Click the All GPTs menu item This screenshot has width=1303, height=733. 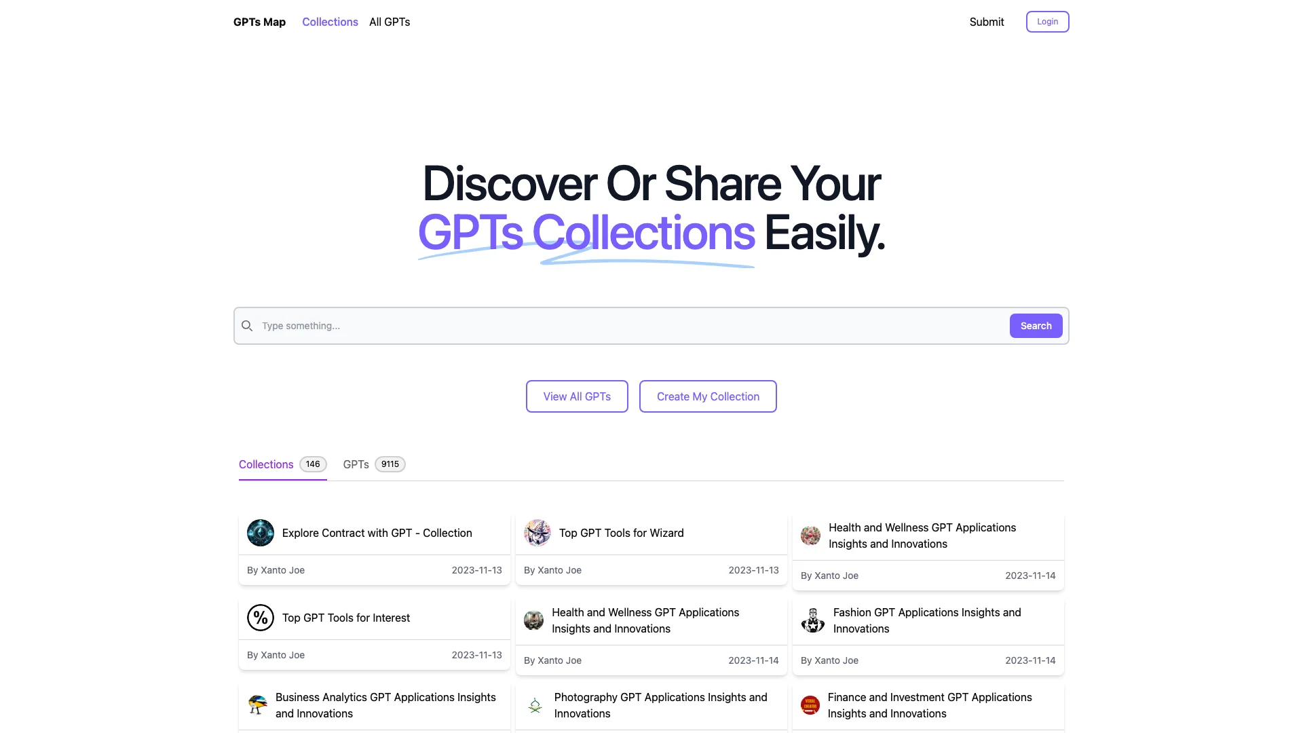[x=390, y=22]
